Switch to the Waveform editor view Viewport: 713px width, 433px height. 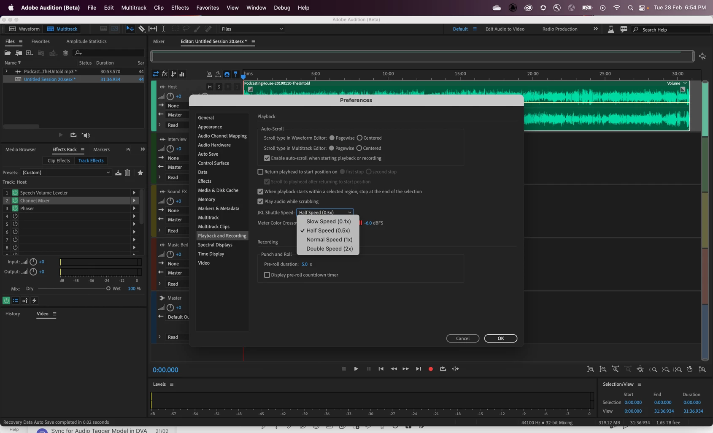(24, 29)
